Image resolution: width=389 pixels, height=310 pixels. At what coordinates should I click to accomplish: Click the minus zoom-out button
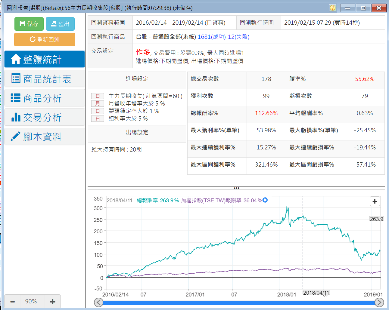click(13, 302)
